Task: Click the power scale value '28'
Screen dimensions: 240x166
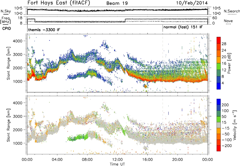Action: tap(224, 44)
